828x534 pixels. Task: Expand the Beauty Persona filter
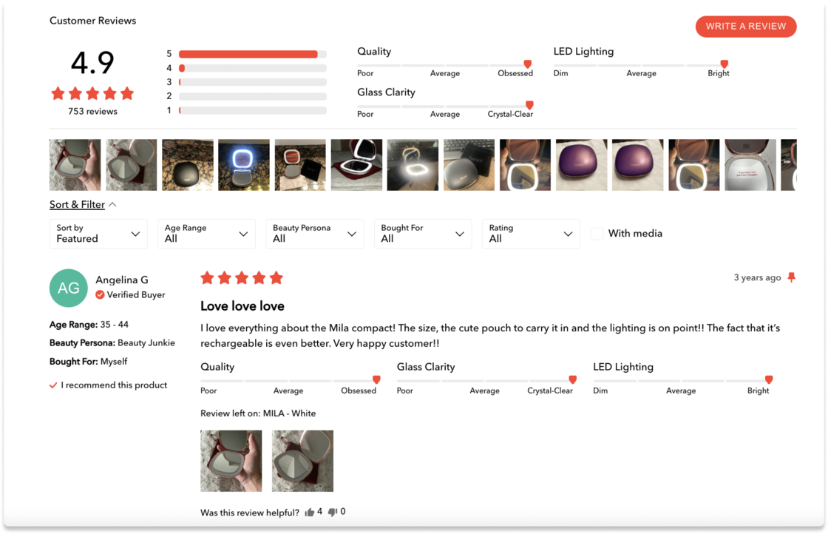[315, 234]
